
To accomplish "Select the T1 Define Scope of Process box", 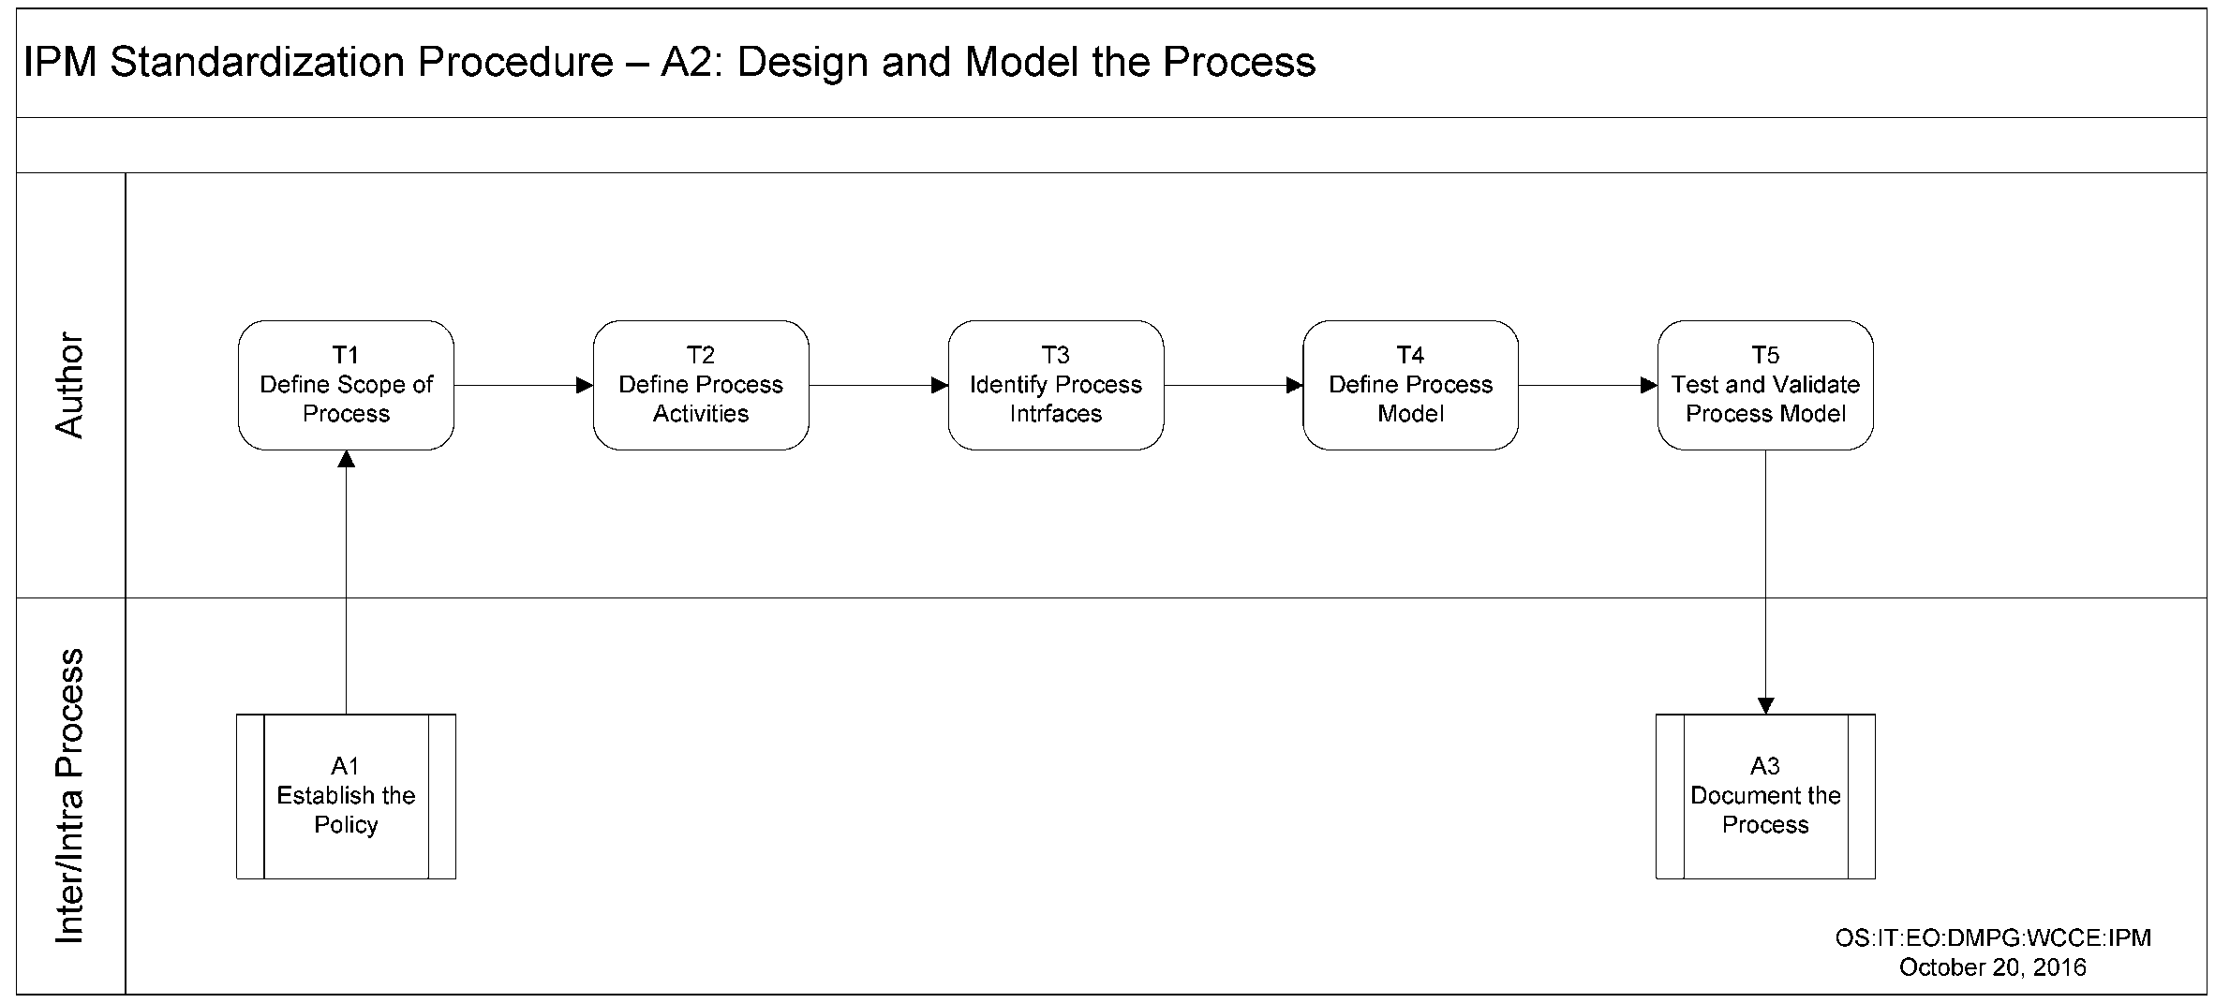I will [346, 385].
